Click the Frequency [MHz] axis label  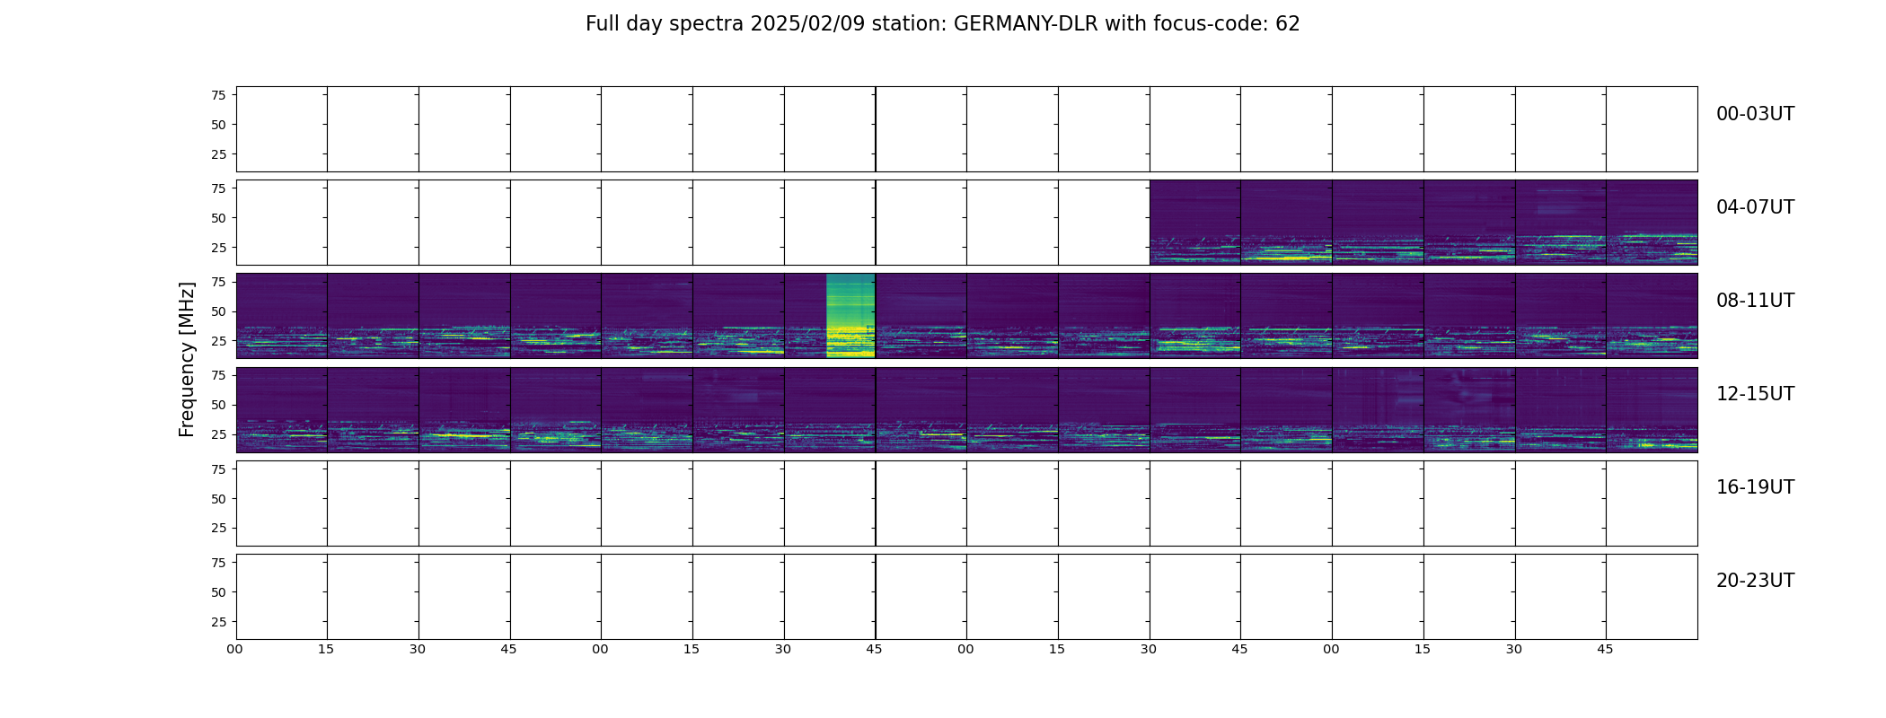click(187, 360)
